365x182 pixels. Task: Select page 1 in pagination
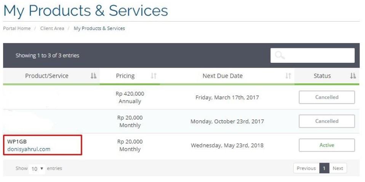[324, 168]
